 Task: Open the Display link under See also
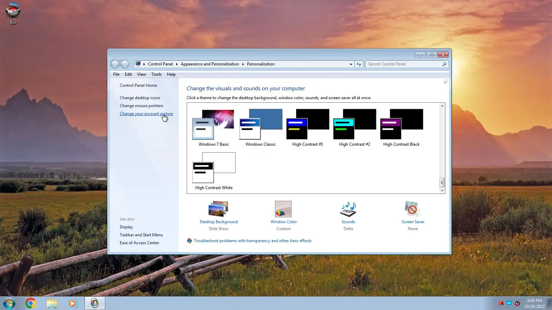coord(126,227)
